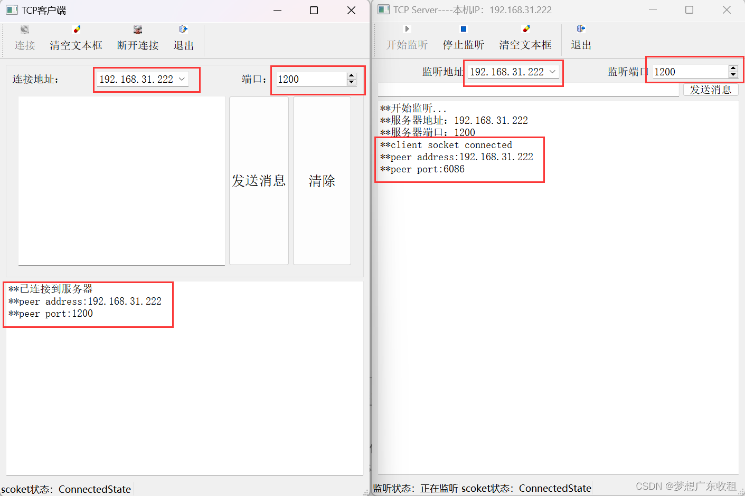Increase client 端口 with up arrow

(x=352, y=76)
